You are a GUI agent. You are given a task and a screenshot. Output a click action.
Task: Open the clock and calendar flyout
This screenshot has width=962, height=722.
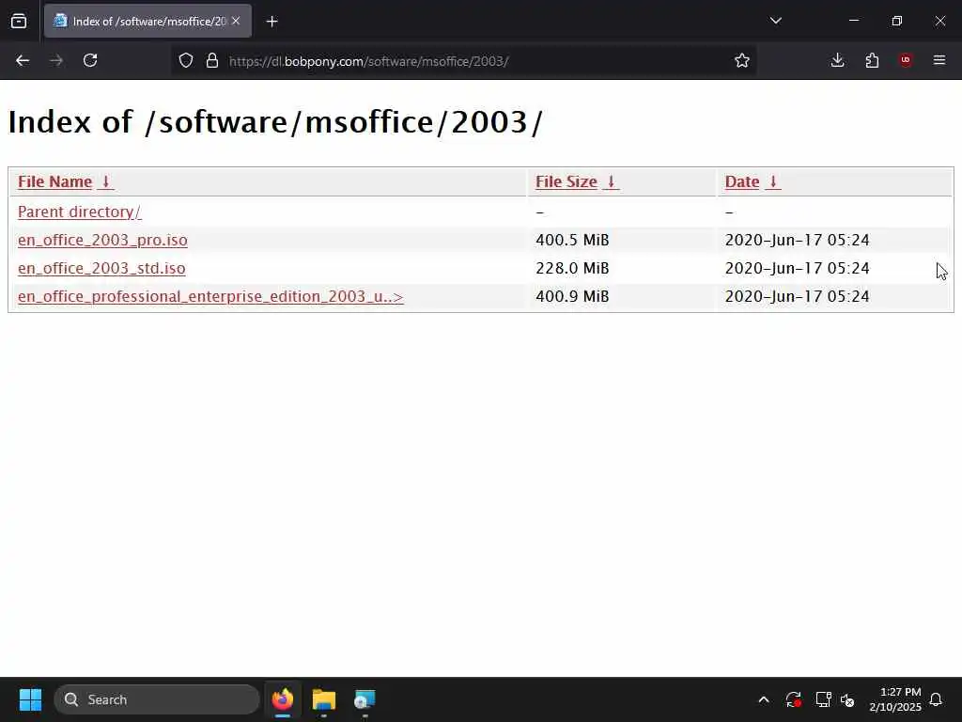pyautogui.click(x=895, y=699)
